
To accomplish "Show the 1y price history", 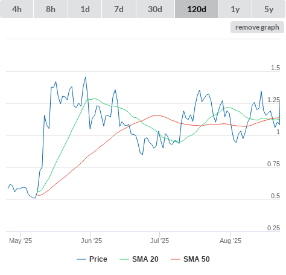I will click(x=235, y=9).
